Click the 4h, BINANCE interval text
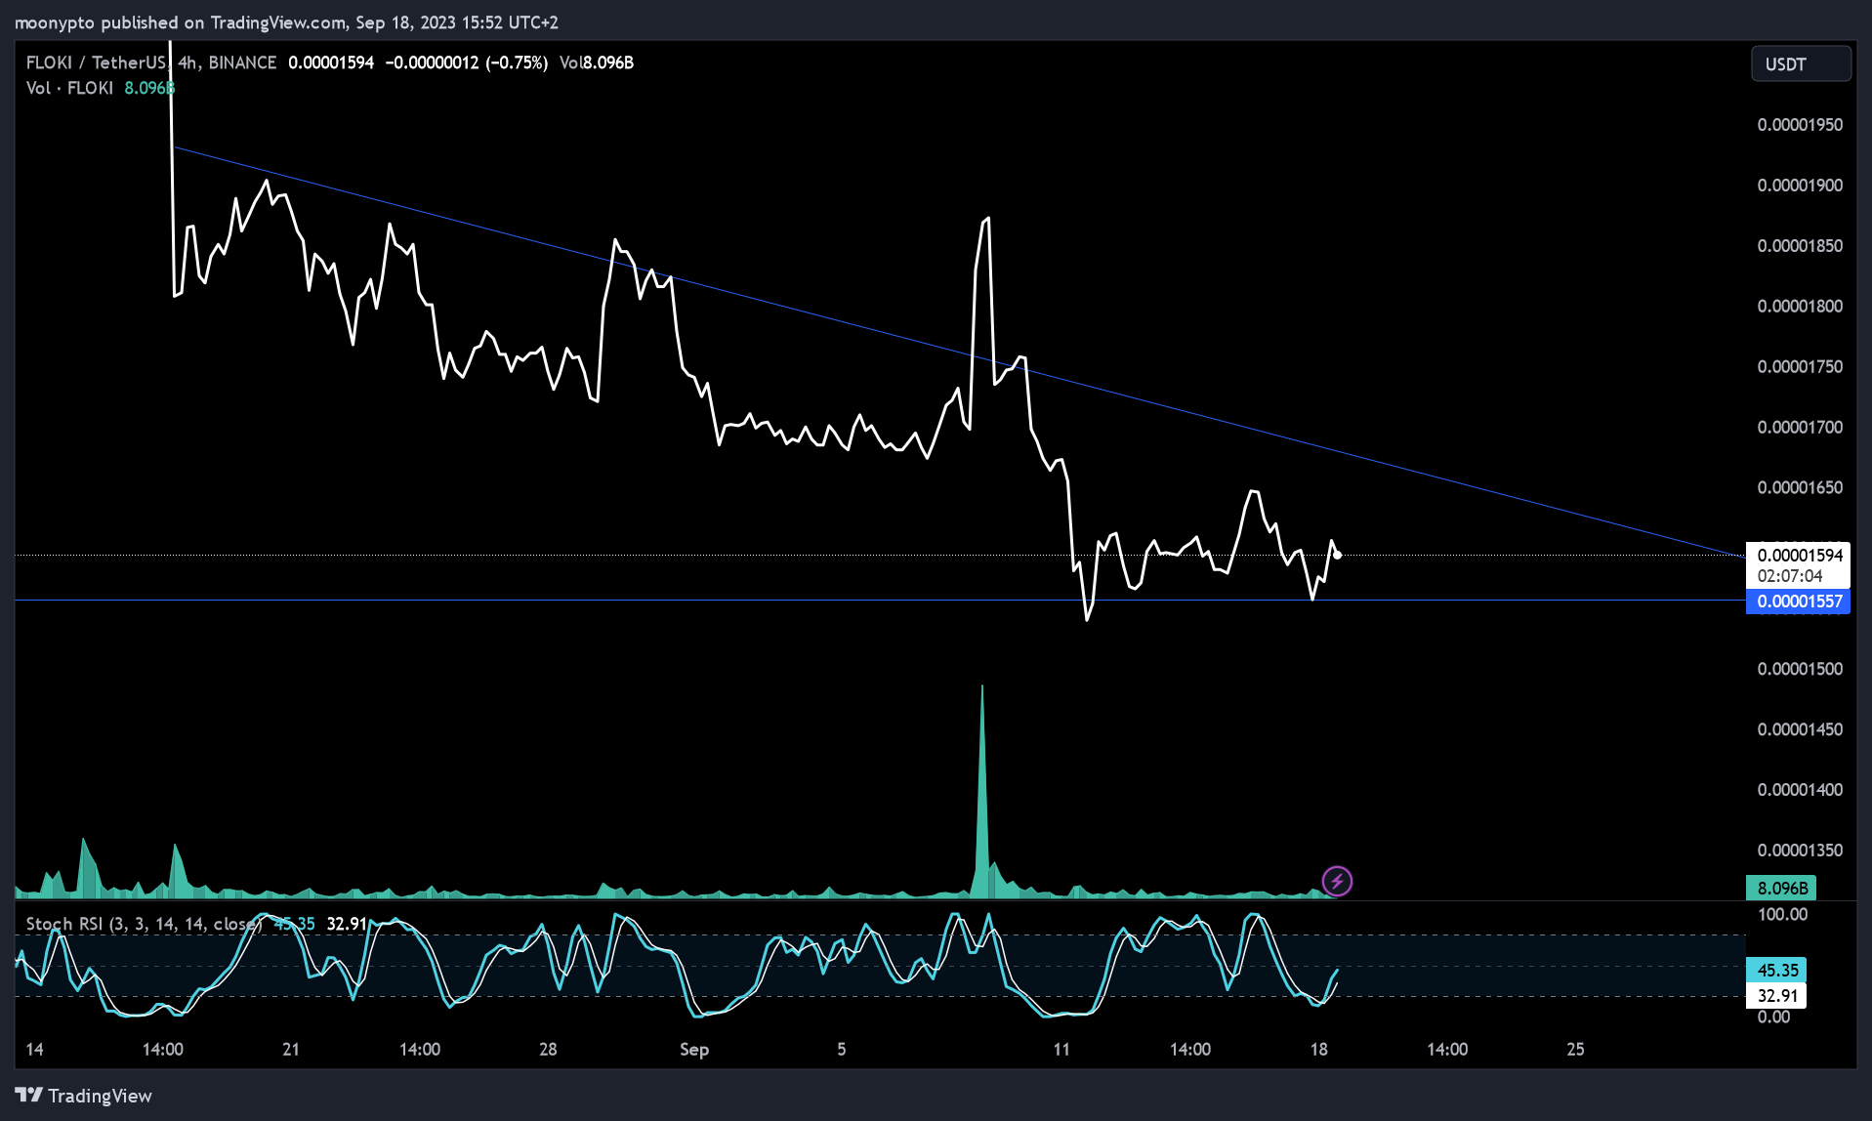 tap(228, 62)
